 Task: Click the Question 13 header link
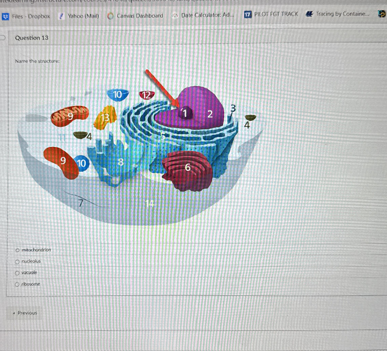[x=32, y=38]
